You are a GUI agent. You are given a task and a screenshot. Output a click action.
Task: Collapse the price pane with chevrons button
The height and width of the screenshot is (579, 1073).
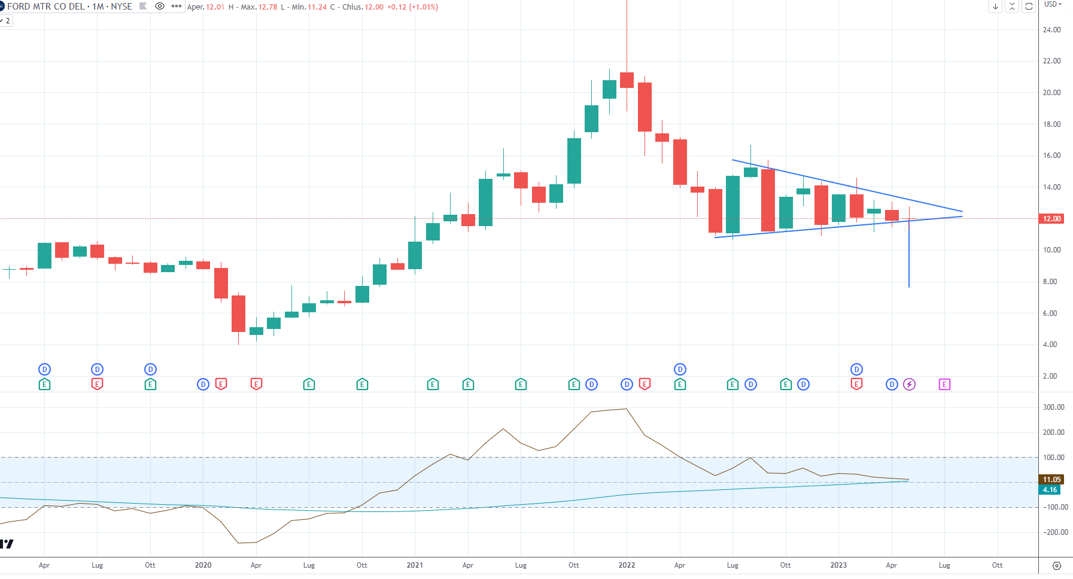1012,7
